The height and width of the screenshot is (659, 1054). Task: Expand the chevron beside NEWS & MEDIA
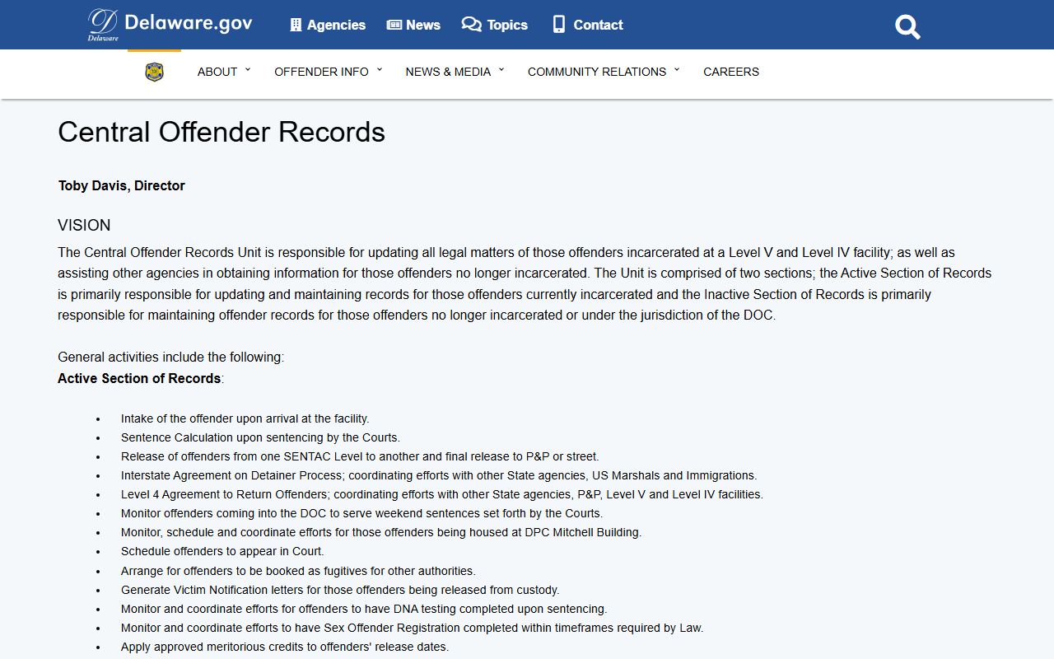pyautogui.click(x=501, y=70)
